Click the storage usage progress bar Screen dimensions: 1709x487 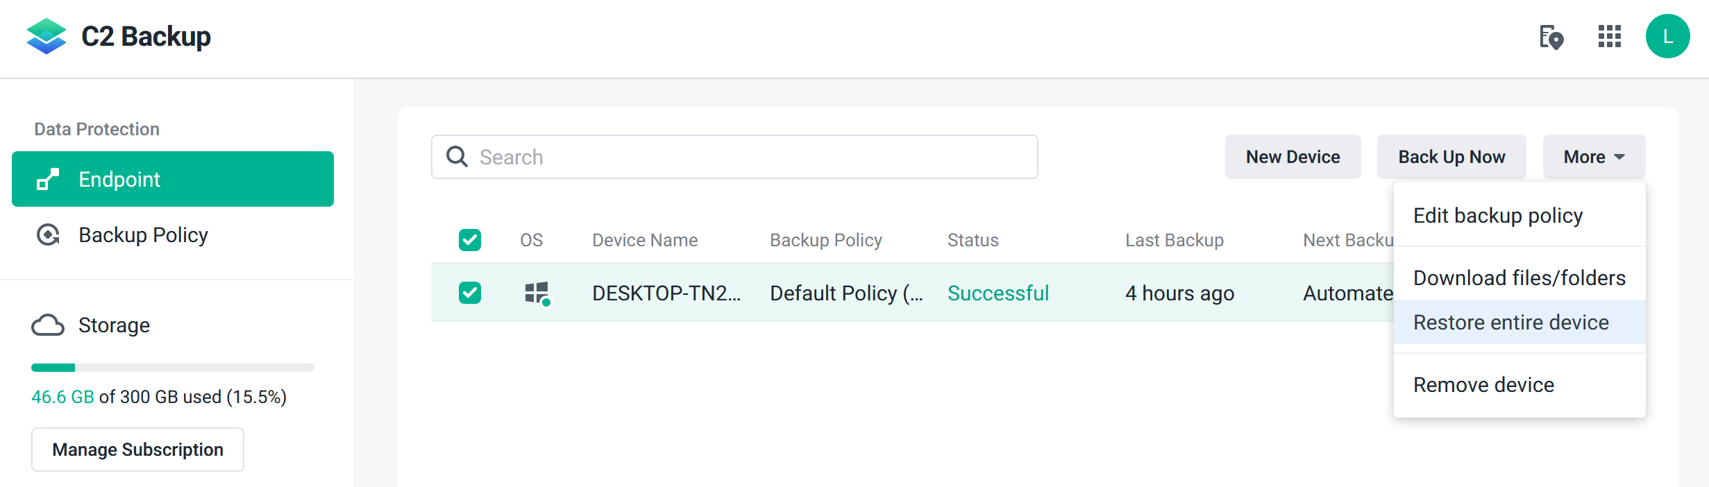click(173, 368)
